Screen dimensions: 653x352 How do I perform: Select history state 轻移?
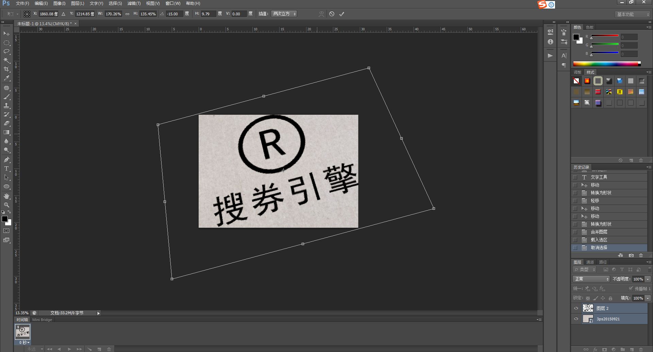tap(609, 201)
